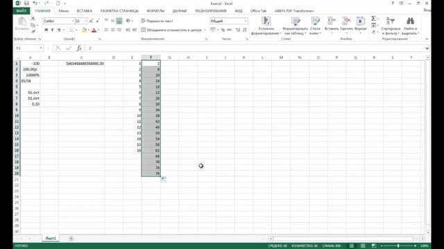Decrease decimal places
The width and height of the screenshot is (444, 249).
point(245,30)
